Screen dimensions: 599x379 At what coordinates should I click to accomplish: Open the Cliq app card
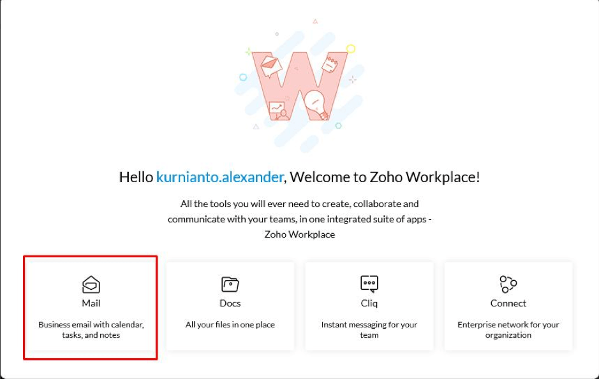[369, 306]
